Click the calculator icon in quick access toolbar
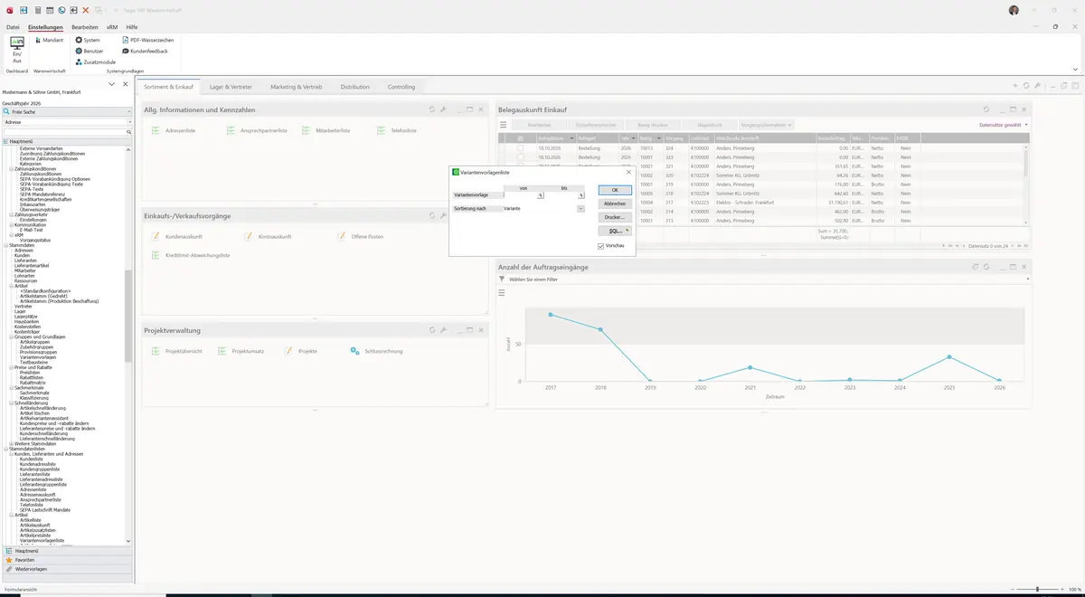Screen dimensions: 1085x597 (37, 10)
